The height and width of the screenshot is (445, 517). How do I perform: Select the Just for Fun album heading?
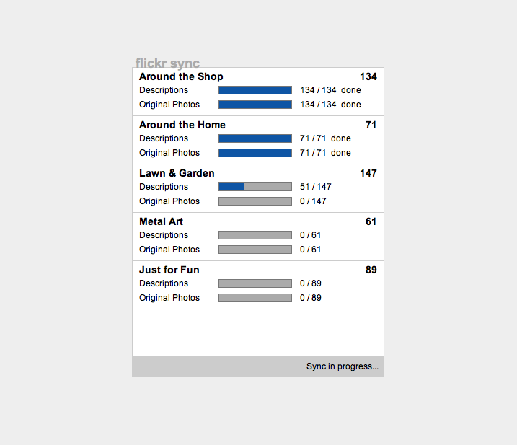pyautogui.click(x=169, y=270)
